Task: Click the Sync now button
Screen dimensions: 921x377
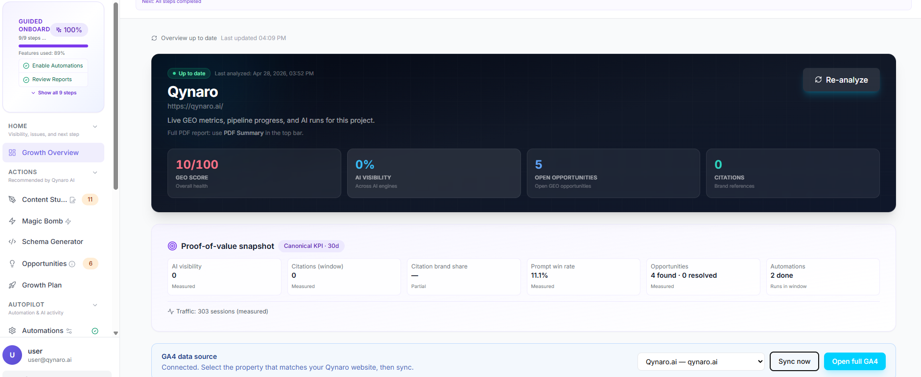Action: coord(794,361)
